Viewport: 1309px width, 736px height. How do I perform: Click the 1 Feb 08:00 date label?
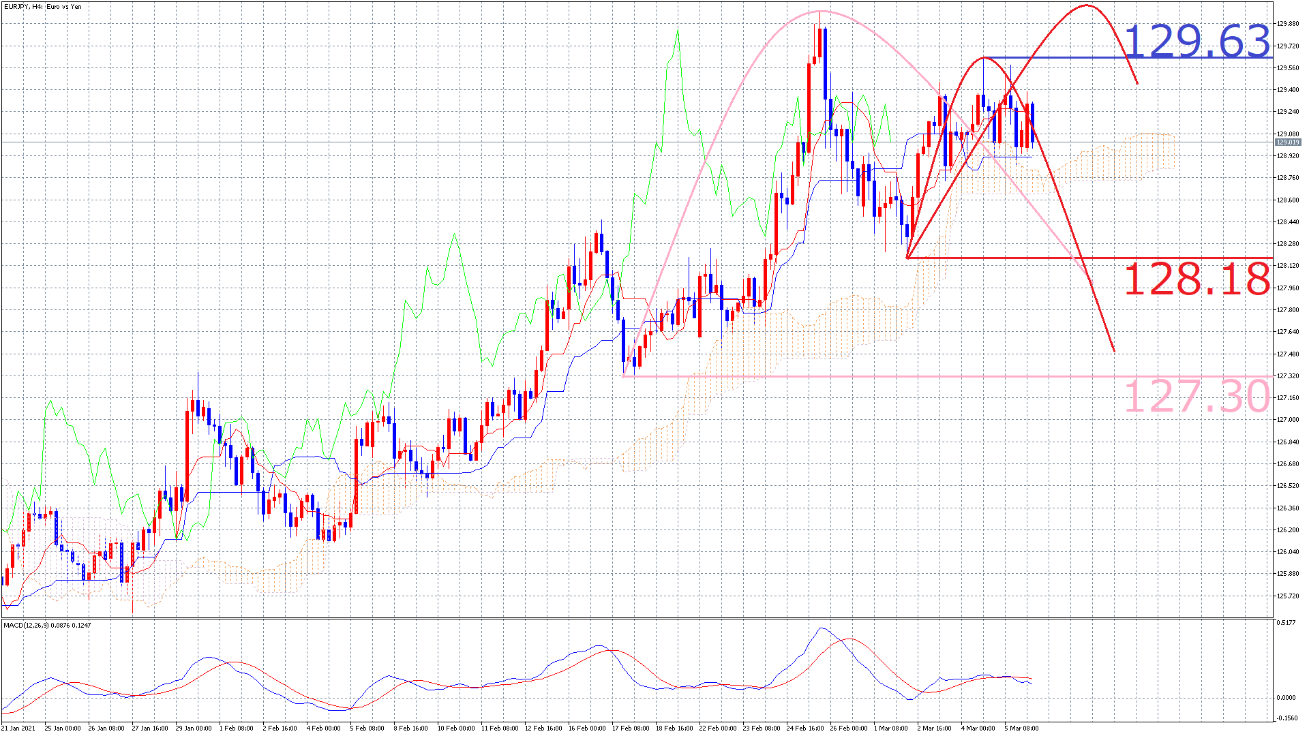click(237, 728)
